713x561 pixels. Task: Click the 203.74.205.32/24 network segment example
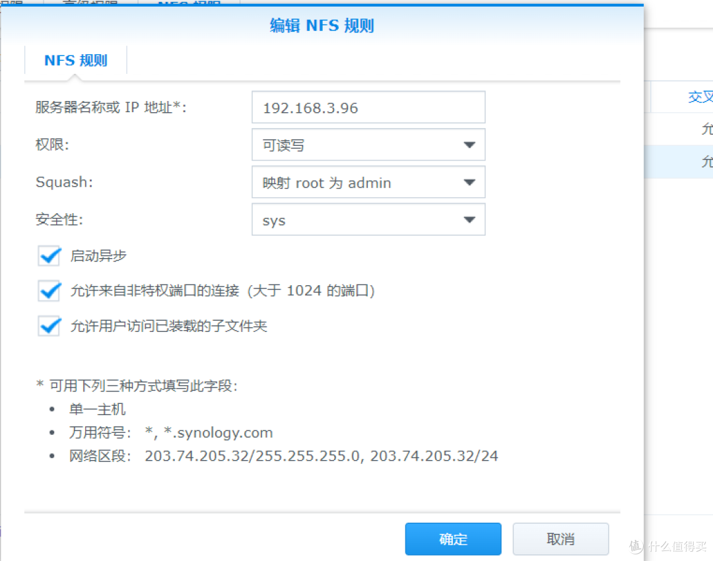coord(434,455)
